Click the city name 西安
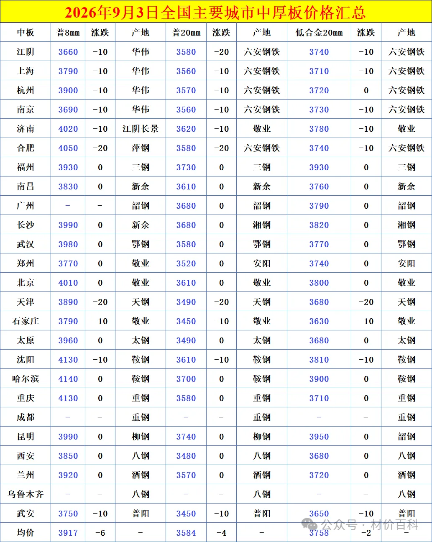Screen dimensions: 432x542 26,456
